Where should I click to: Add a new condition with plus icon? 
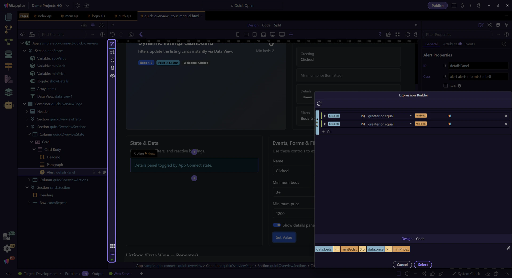[323, 132]
